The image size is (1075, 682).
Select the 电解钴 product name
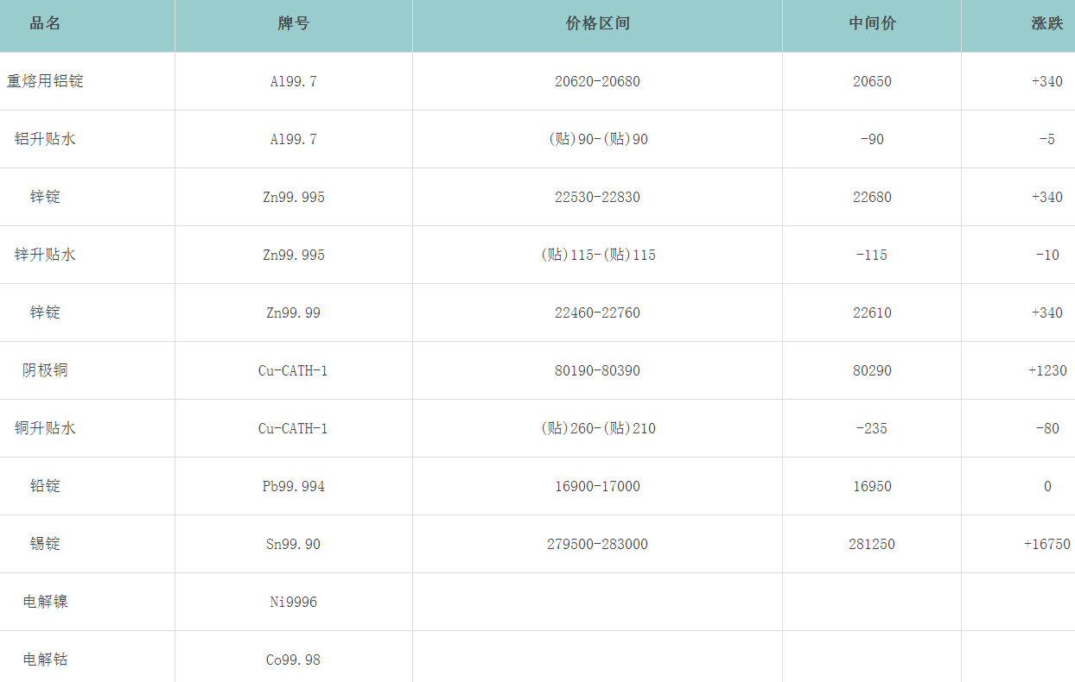(x=45, y=660)
